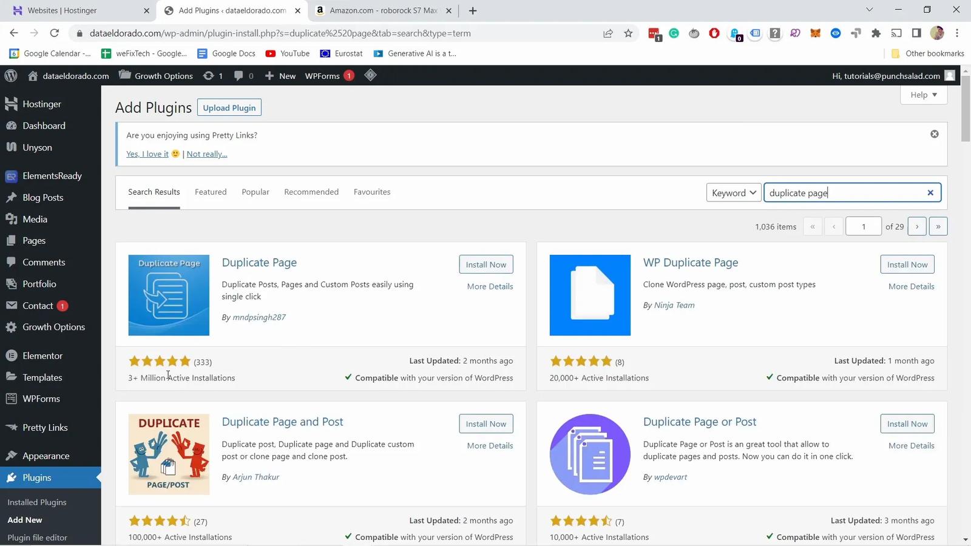Open the Keyword search type dropdown
The width and height of the screenshot is (971, 546).
(734, 193)
